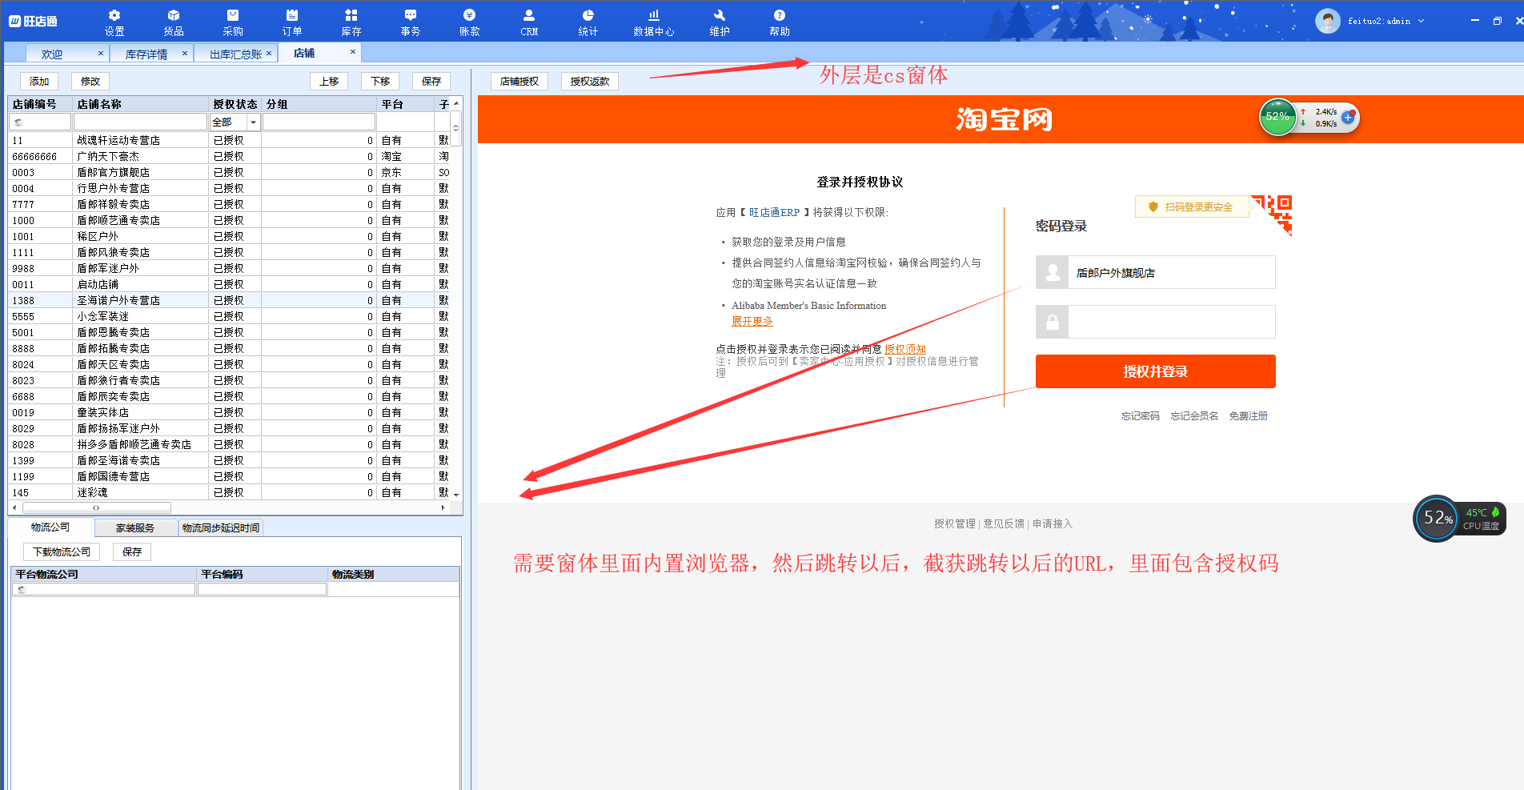Open the 意见反馈 footer link
This screenshot has height=790, width=1524.
point(1004,523)
